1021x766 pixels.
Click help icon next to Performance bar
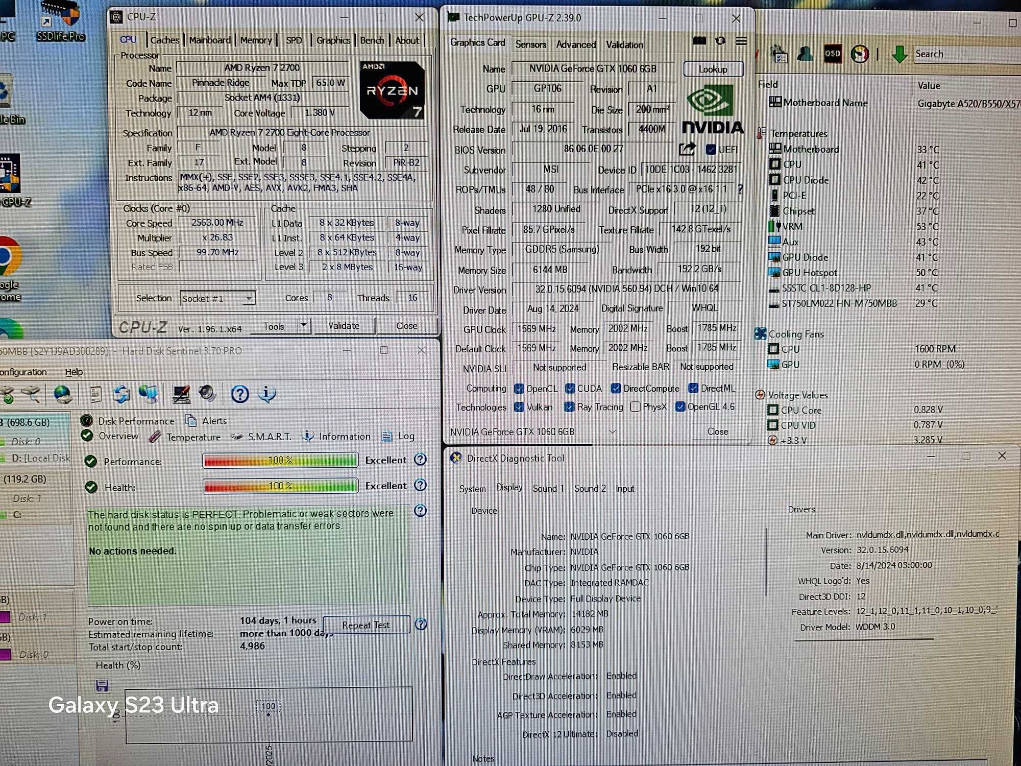(420, 460)
